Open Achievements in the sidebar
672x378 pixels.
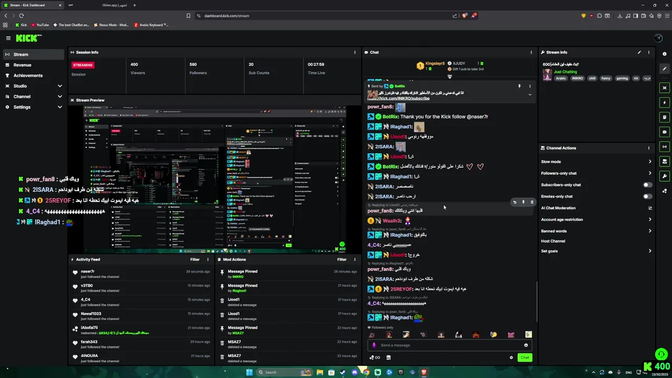tap(33, 76)
